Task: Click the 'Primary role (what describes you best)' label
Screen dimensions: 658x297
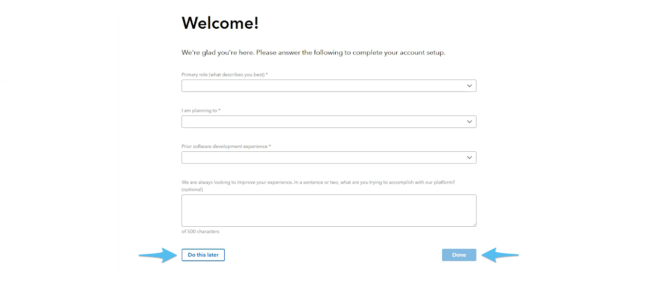Action: point(224,75)
